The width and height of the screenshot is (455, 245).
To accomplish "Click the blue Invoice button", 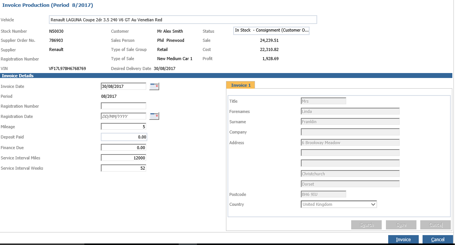I will click(x=403, y=240).
